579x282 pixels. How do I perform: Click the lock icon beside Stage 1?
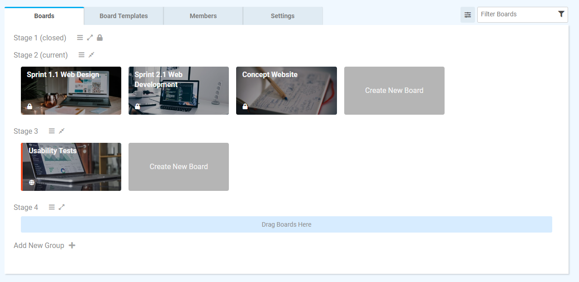coord(100,38)
